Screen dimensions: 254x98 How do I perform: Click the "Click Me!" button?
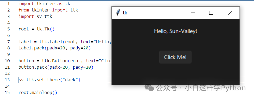tap(175, 57)
